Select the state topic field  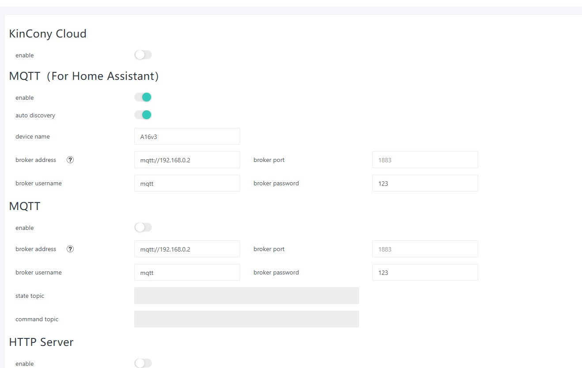(246, 296)
